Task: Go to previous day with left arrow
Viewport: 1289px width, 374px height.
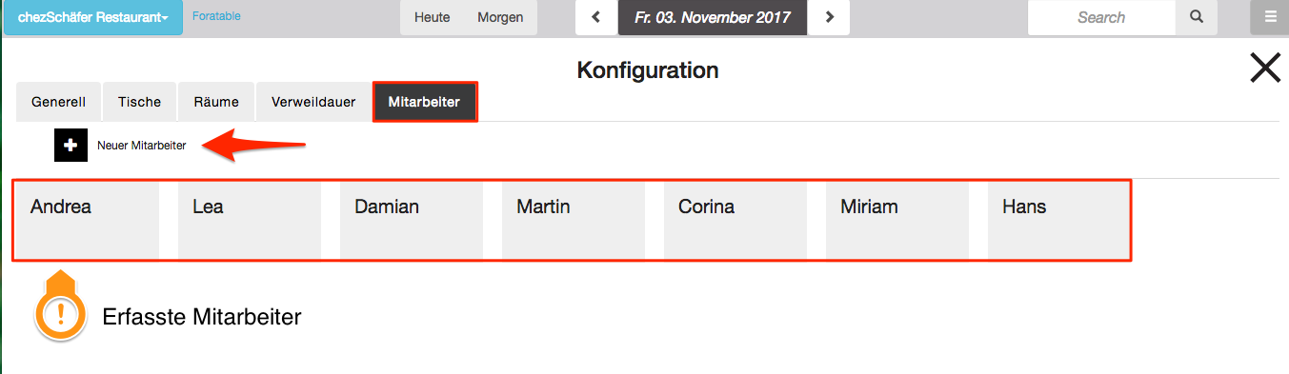Action: pos(596,17)
